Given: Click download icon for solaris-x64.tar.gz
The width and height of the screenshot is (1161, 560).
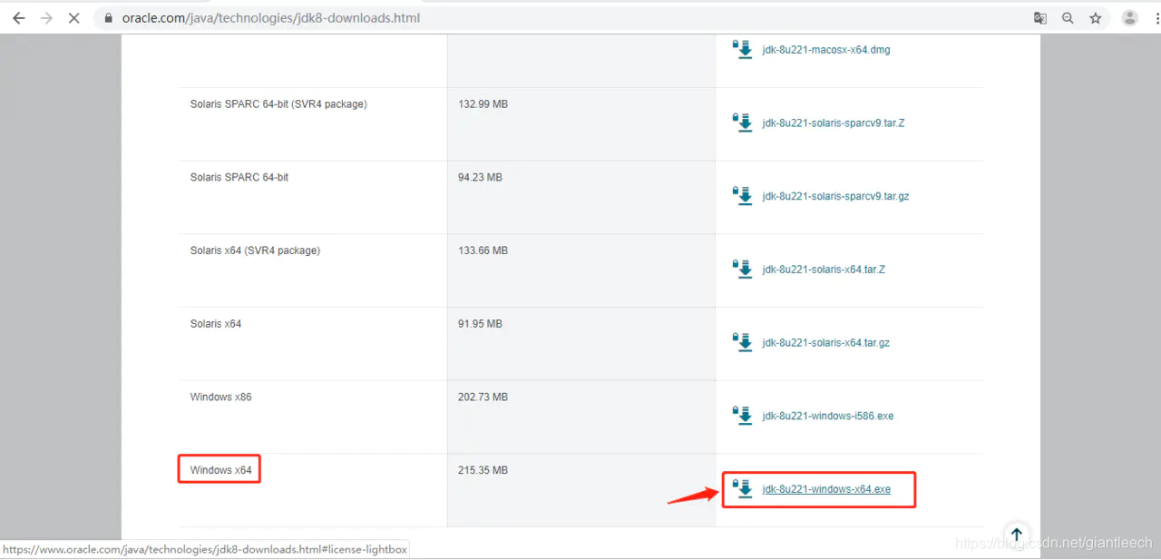Looking at the screenshot, I should (x=743, y=342).
